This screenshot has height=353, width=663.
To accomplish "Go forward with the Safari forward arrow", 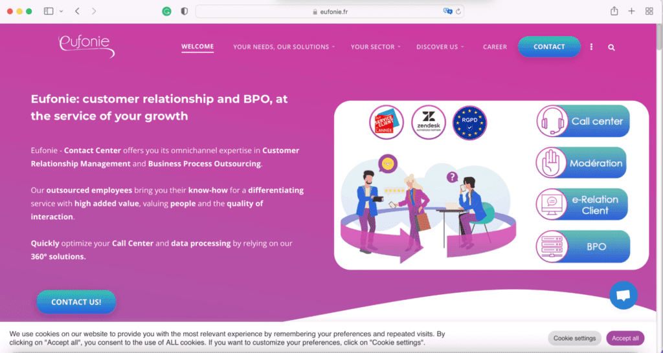I will tap(94, 12).
